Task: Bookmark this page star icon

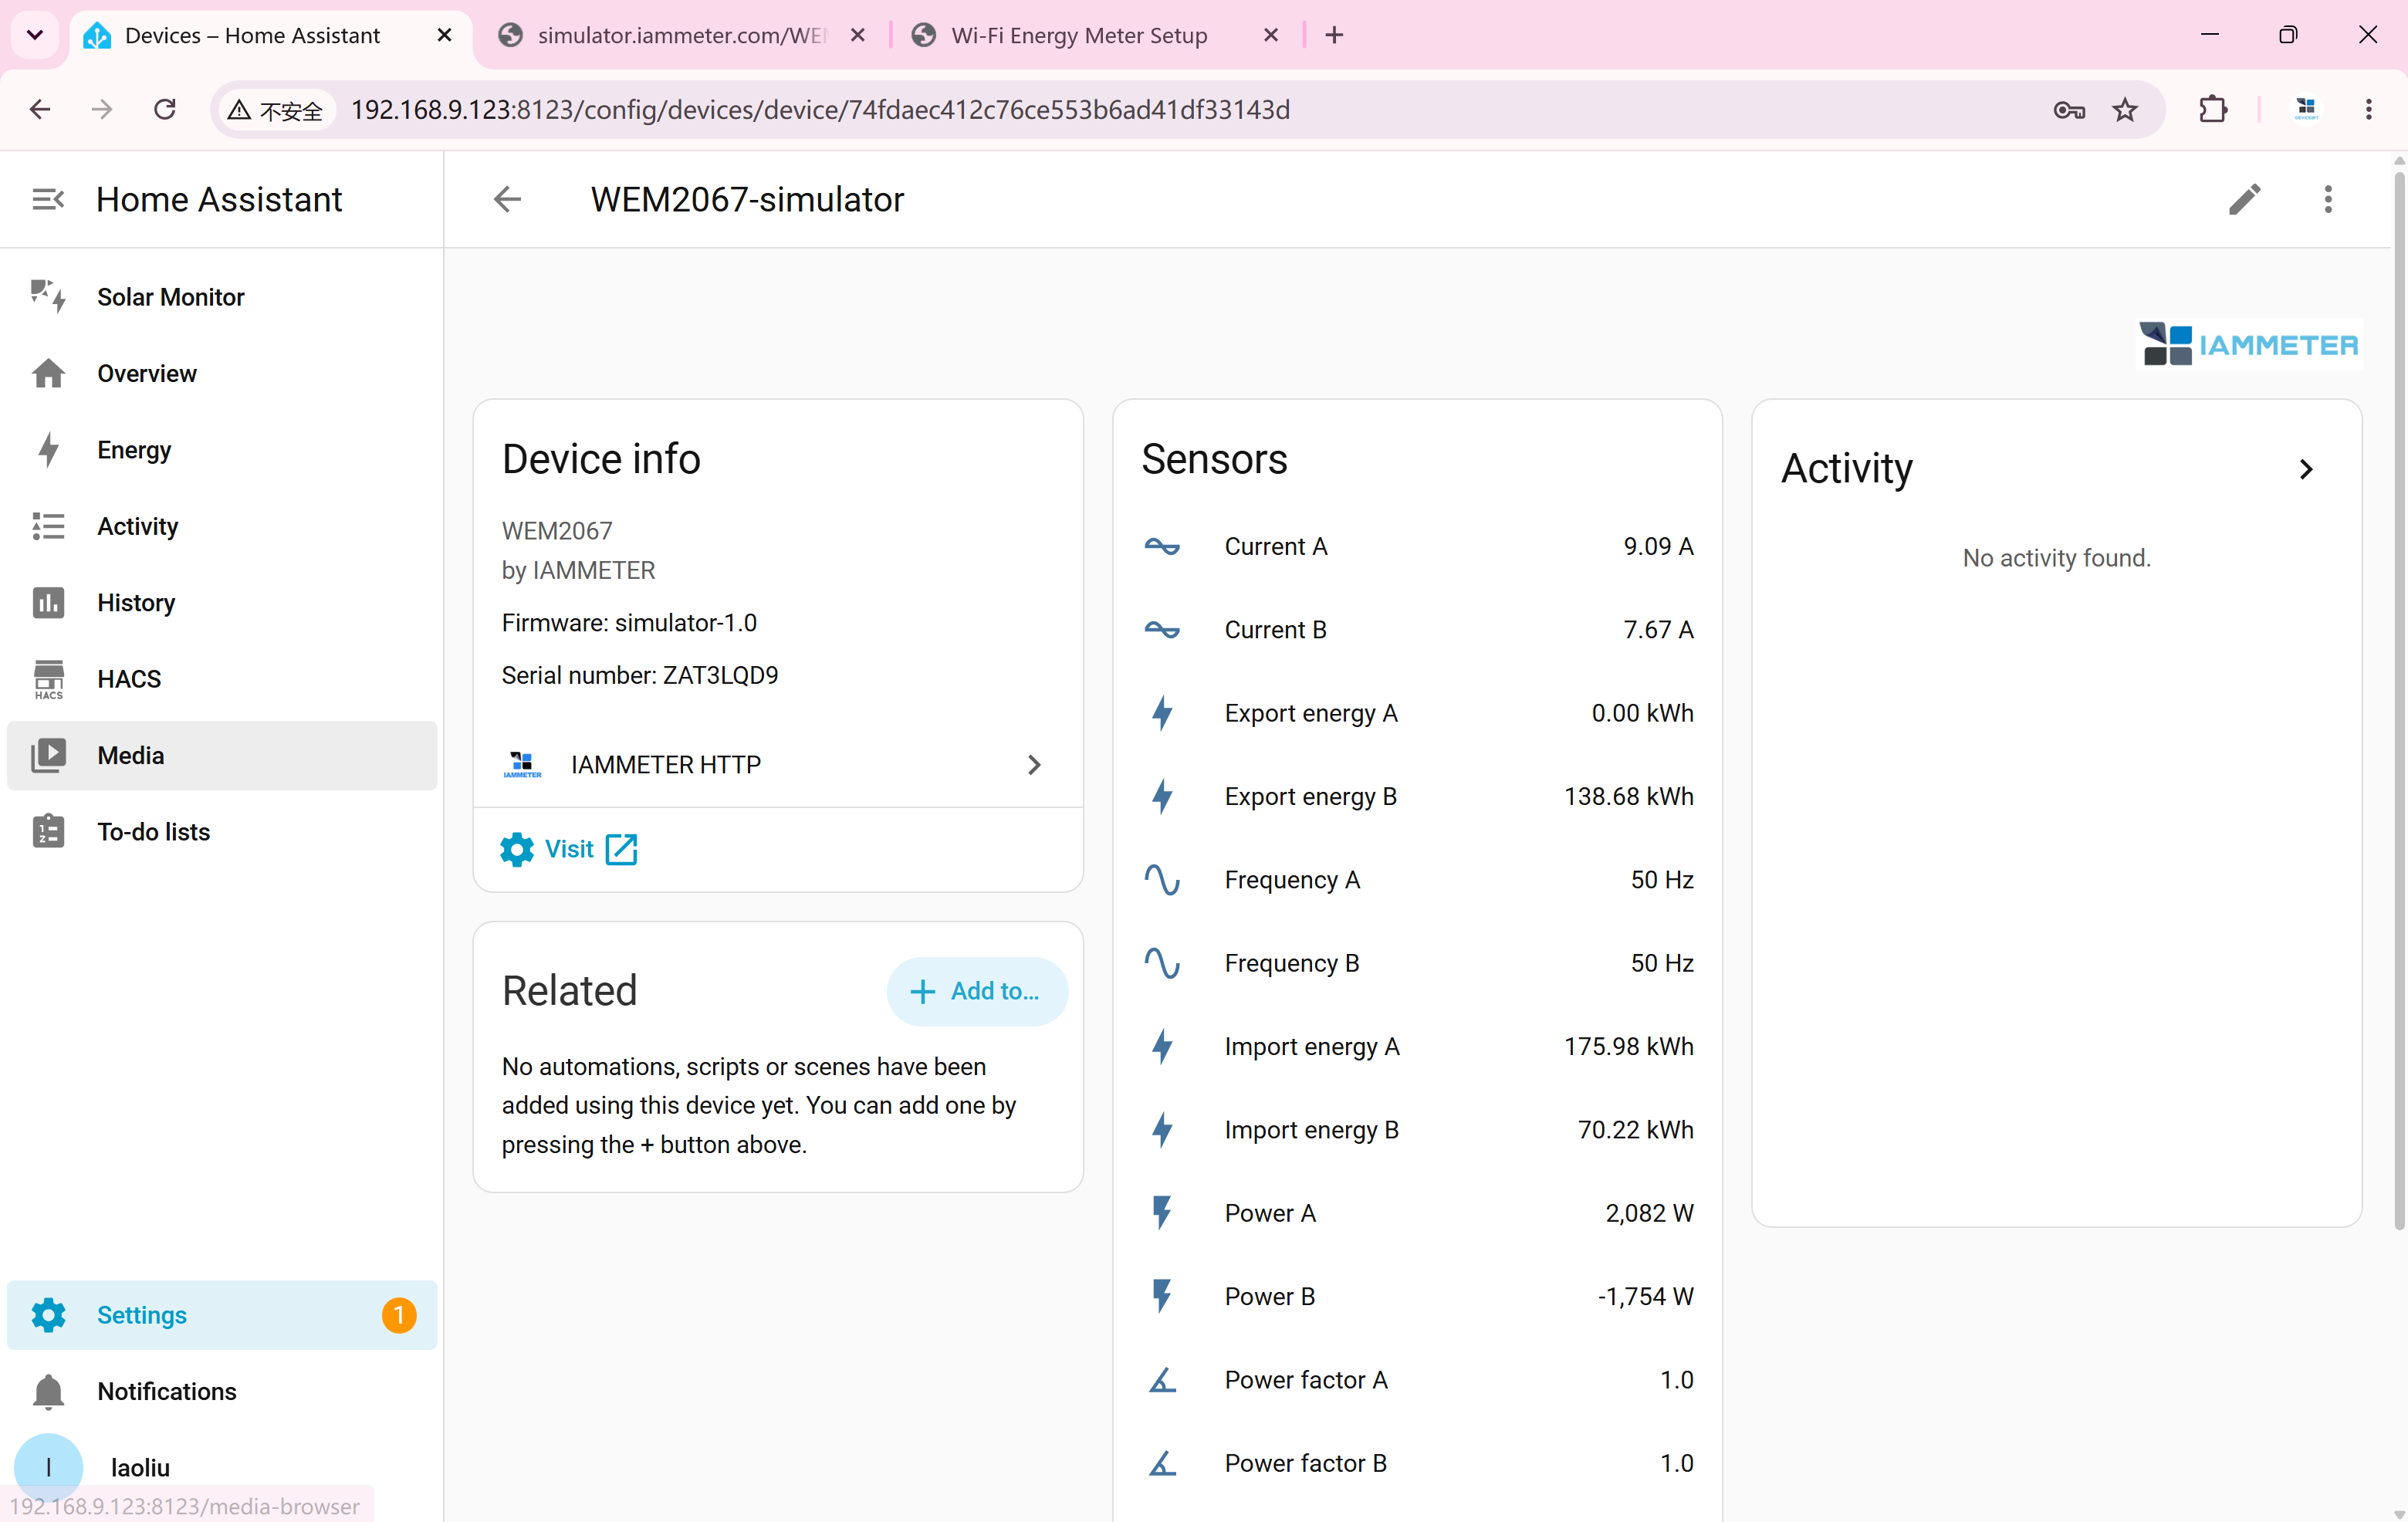Action: pyautogui.click(x=2125, y=110)
